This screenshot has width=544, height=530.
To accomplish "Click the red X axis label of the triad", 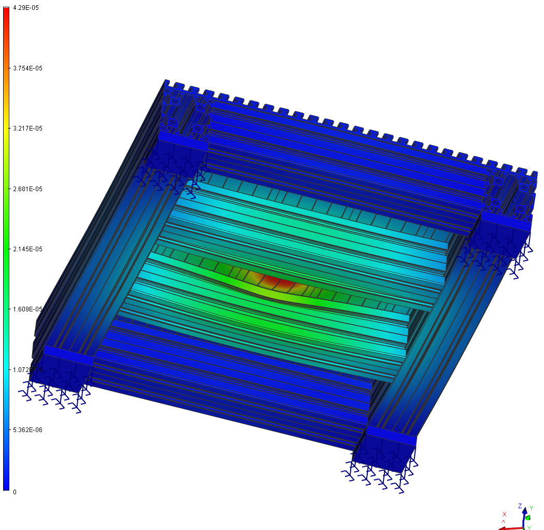I will 505,514.
